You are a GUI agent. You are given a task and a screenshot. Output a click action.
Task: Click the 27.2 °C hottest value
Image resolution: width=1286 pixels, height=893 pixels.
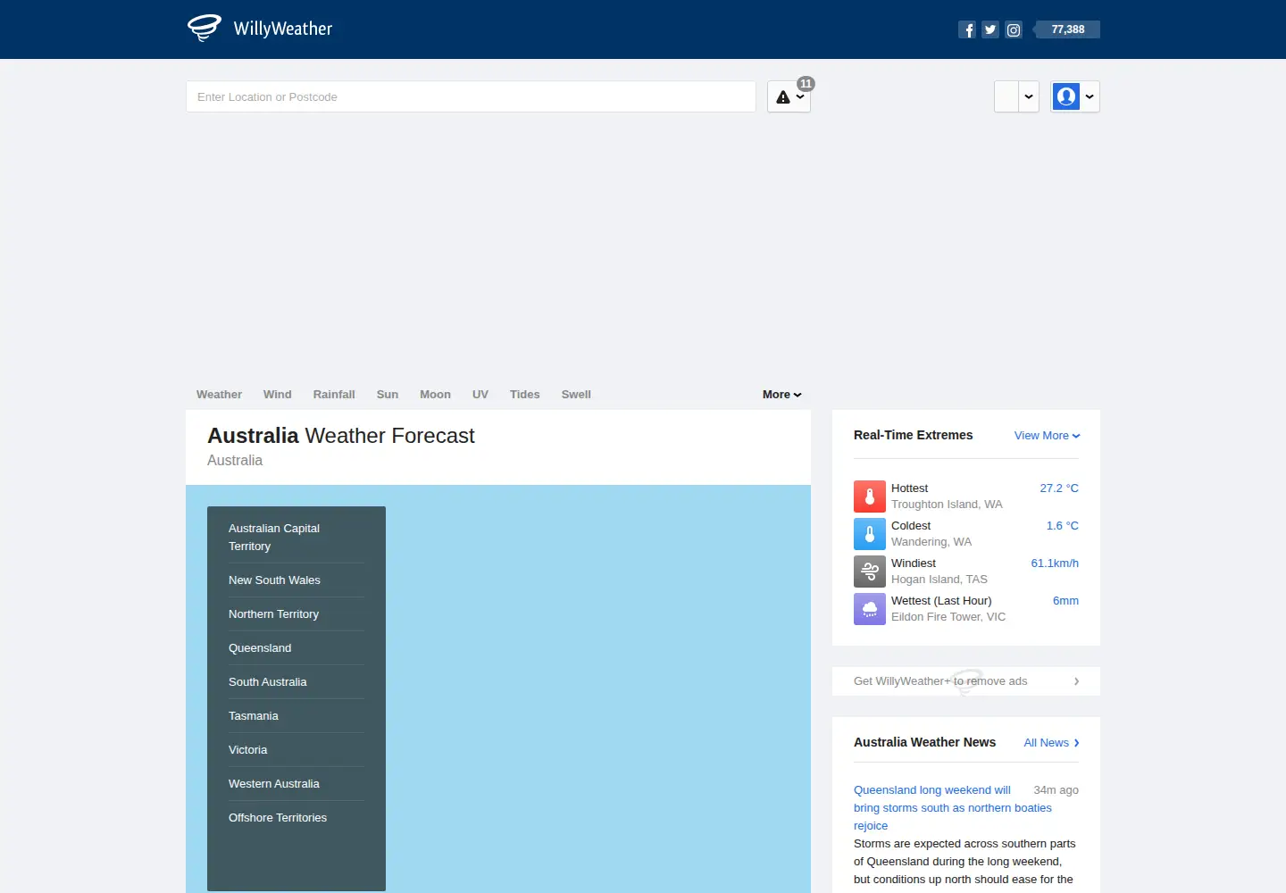pos(1059,488)
